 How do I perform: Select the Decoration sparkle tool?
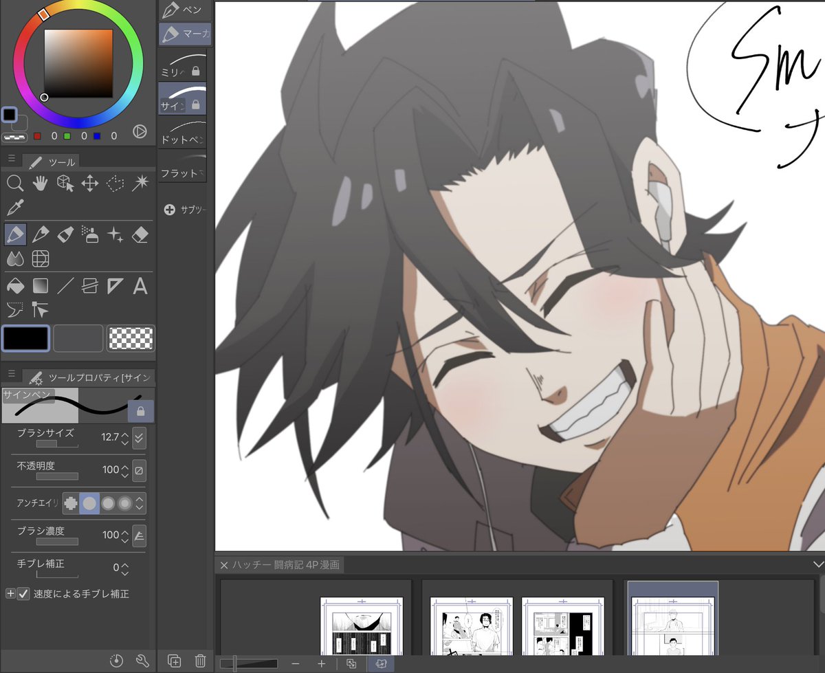click(x=115, y=235)
